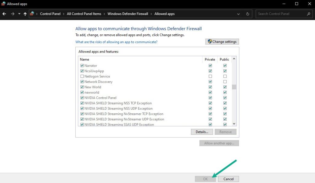Enable Public for Network Discovery
Viewport: 315px width, 183px height.
pyautogui.click(x=225, y=82)
